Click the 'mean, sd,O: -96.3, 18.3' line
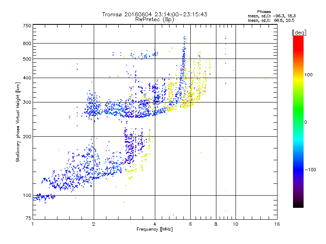 272,16
